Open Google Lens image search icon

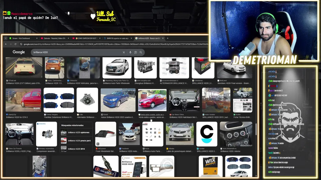[135, 52]
